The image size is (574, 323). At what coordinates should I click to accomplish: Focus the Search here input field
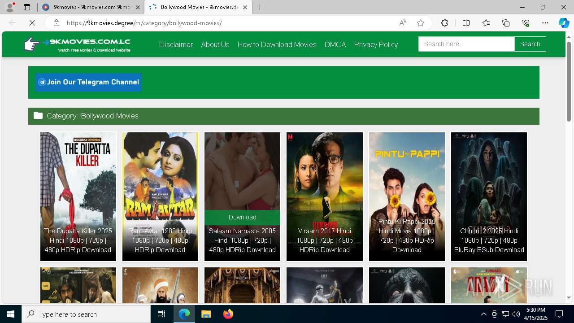pyautogui.click(x=466, y=44)
